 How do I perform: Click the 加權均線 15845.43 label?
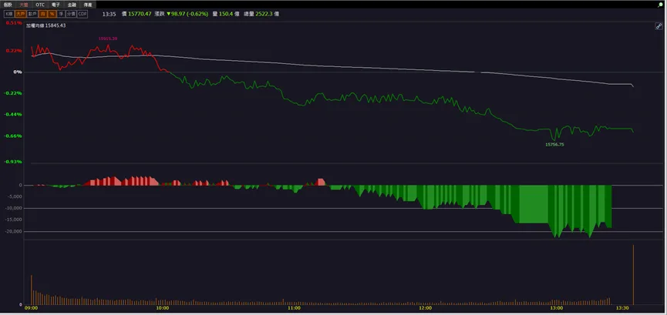(x=46, y=25)
